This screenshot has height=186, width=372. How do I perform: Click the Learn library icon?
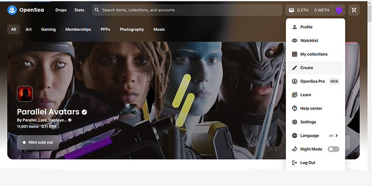(x=294, y=95)
